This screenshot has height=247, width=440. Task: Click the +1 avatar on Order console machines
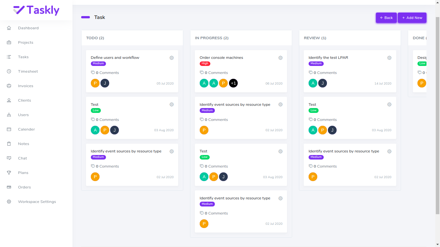(x=233, y=83)
